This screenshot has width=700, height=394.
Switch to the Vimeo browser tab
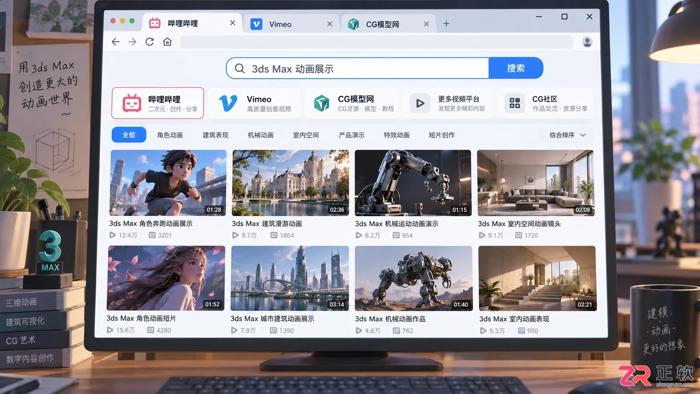tap(291, 24)
